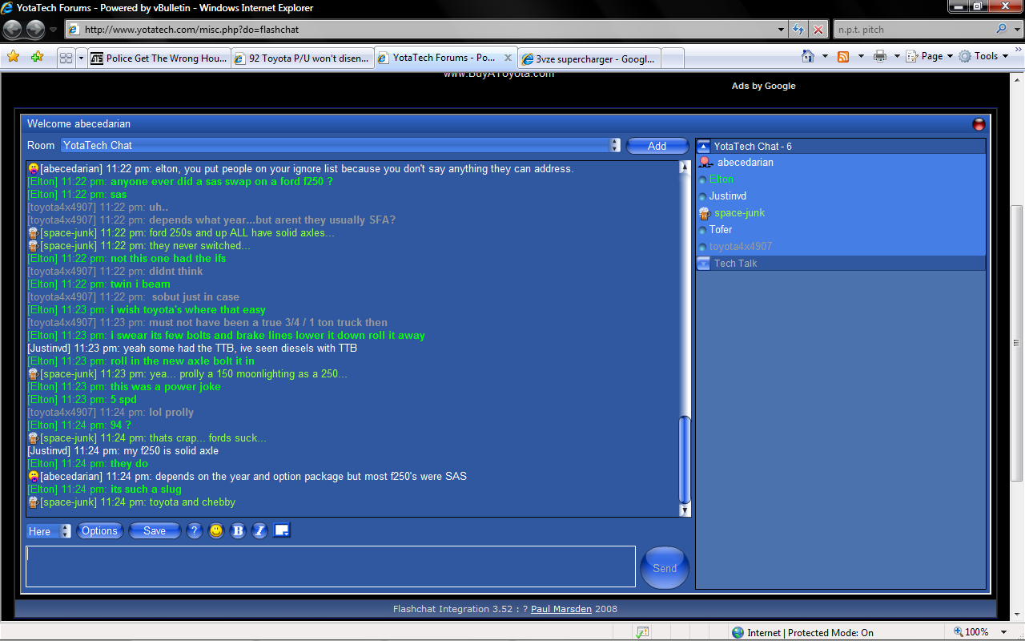The image size is (1025, 641).
Task: Focus the chat message input box
Action: 331,566
